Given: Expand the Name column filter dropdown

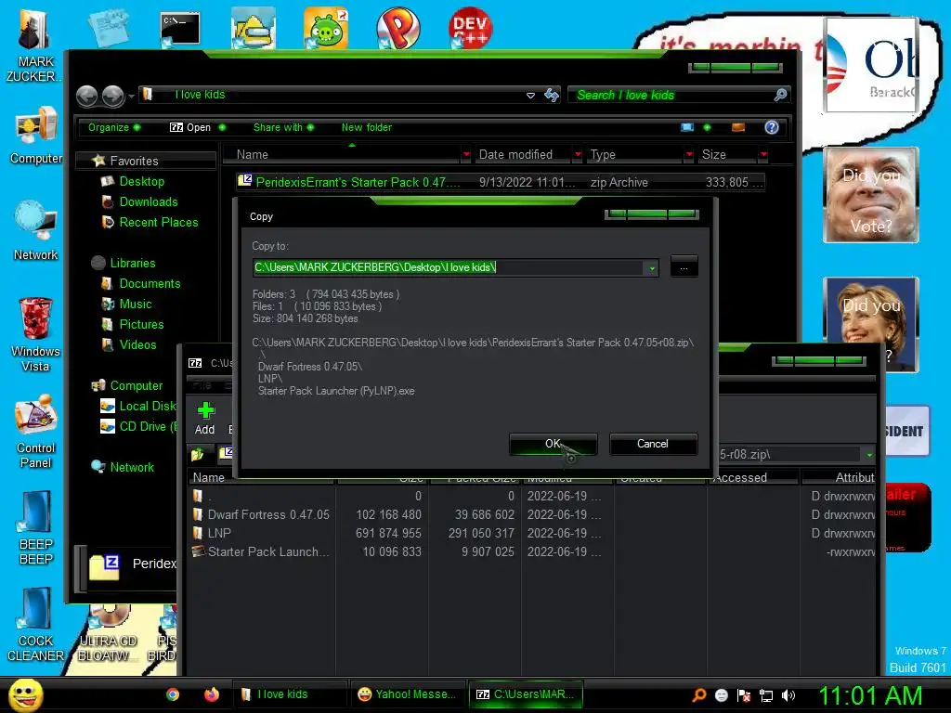Looking at the screenshot, I should (466, 155).
